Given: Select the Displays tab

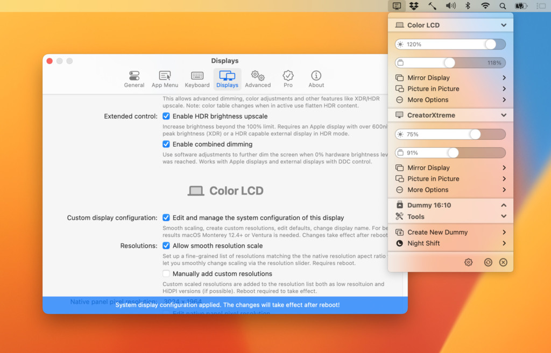Looking at the screenshot, I should (227, 80).
